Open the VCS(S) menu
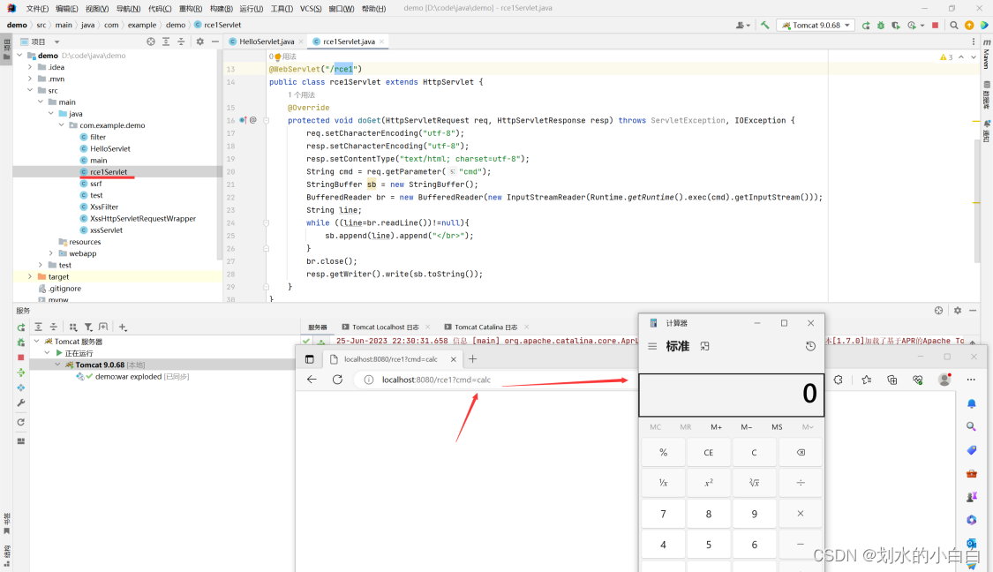Viewport: 993px width, 572px height. (x=311, y=8)
